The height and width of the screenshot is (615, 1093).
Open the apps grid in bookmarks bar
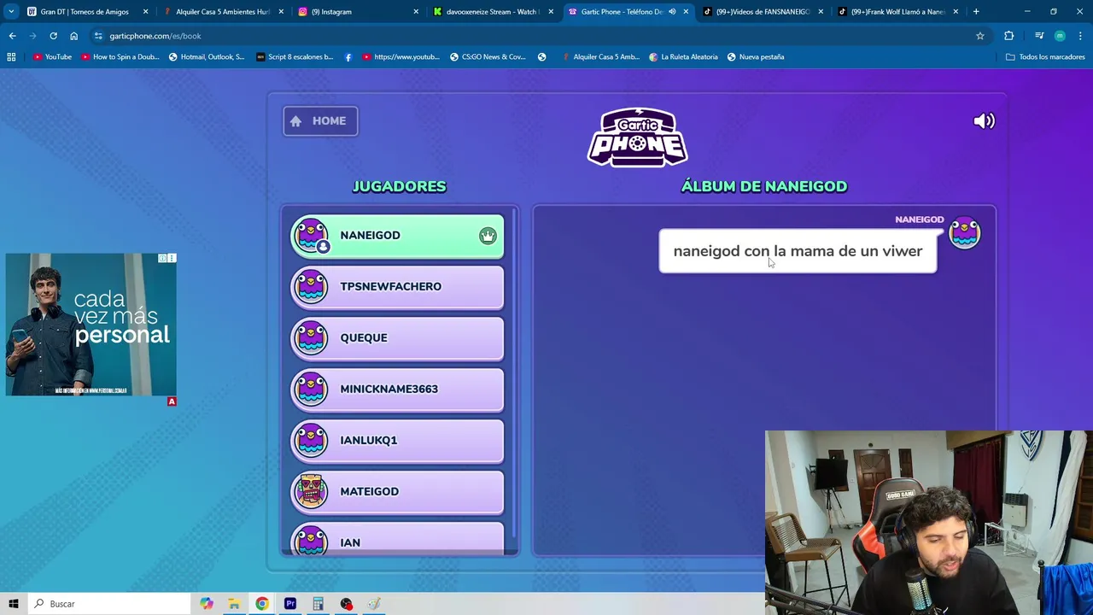click(x=11, y=57)
